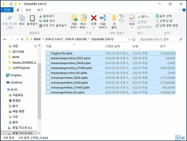The height and width of the screenshot is (141, 187).
Task: Select the Share (공유) tab
Action: tap(28, 10)
